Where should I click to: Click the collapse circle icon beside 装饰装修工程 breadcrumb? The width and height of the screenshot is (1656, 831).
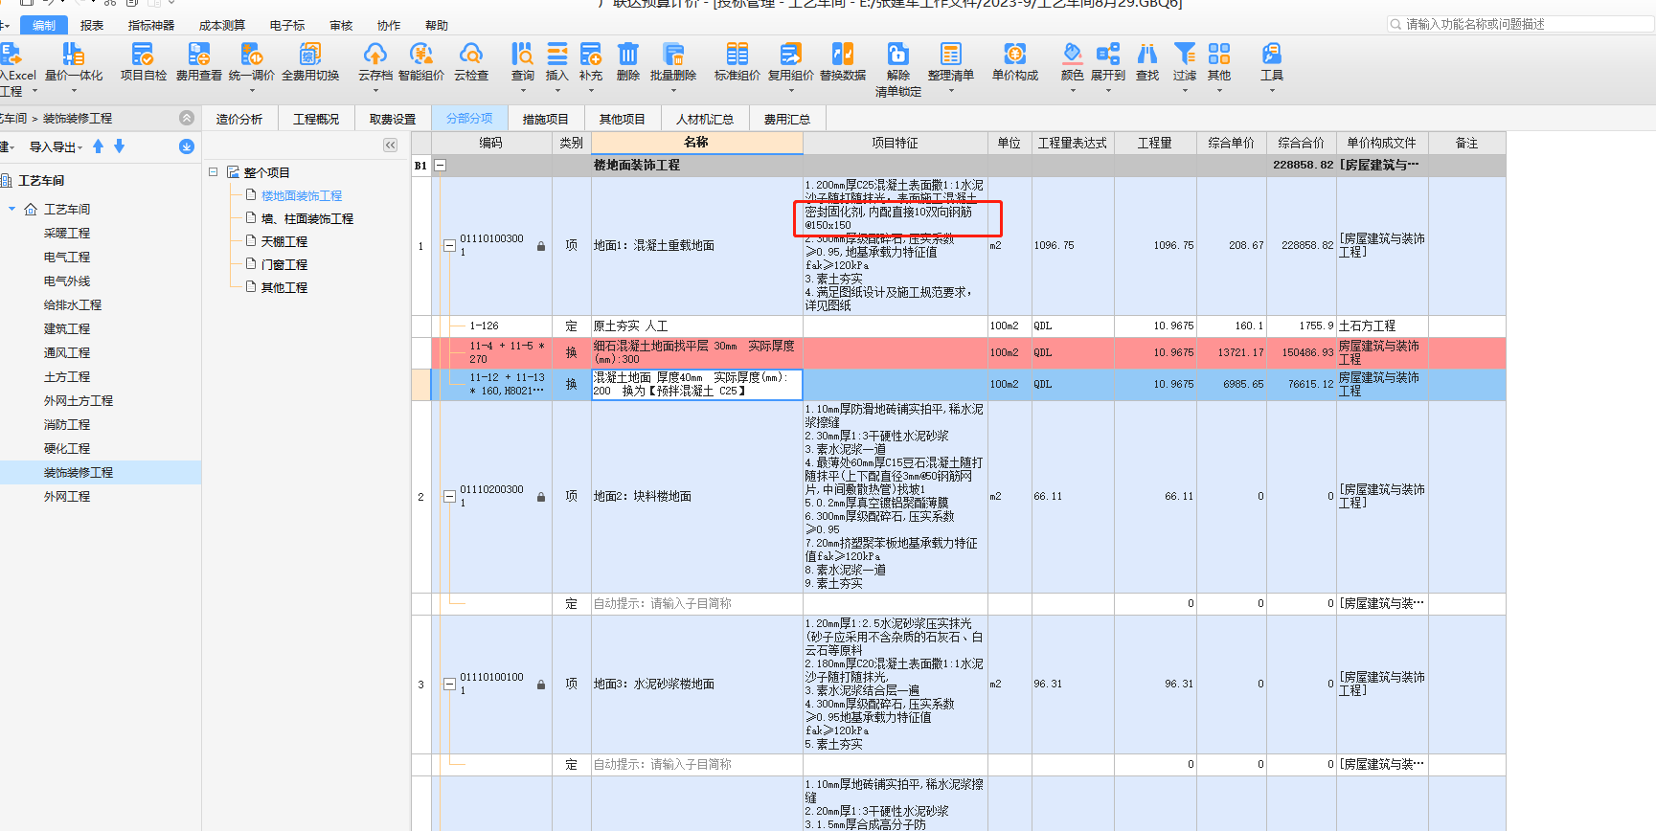tap(187, 118)
